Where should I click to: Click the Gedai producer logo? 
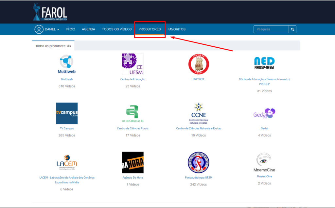264,114
